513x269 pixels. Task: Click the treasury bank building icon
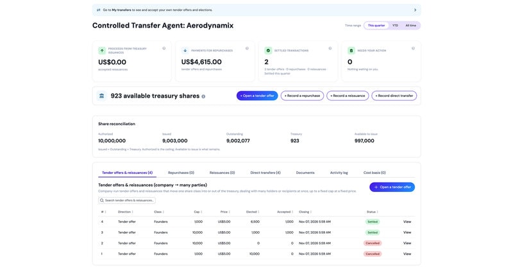click(102, 96)
